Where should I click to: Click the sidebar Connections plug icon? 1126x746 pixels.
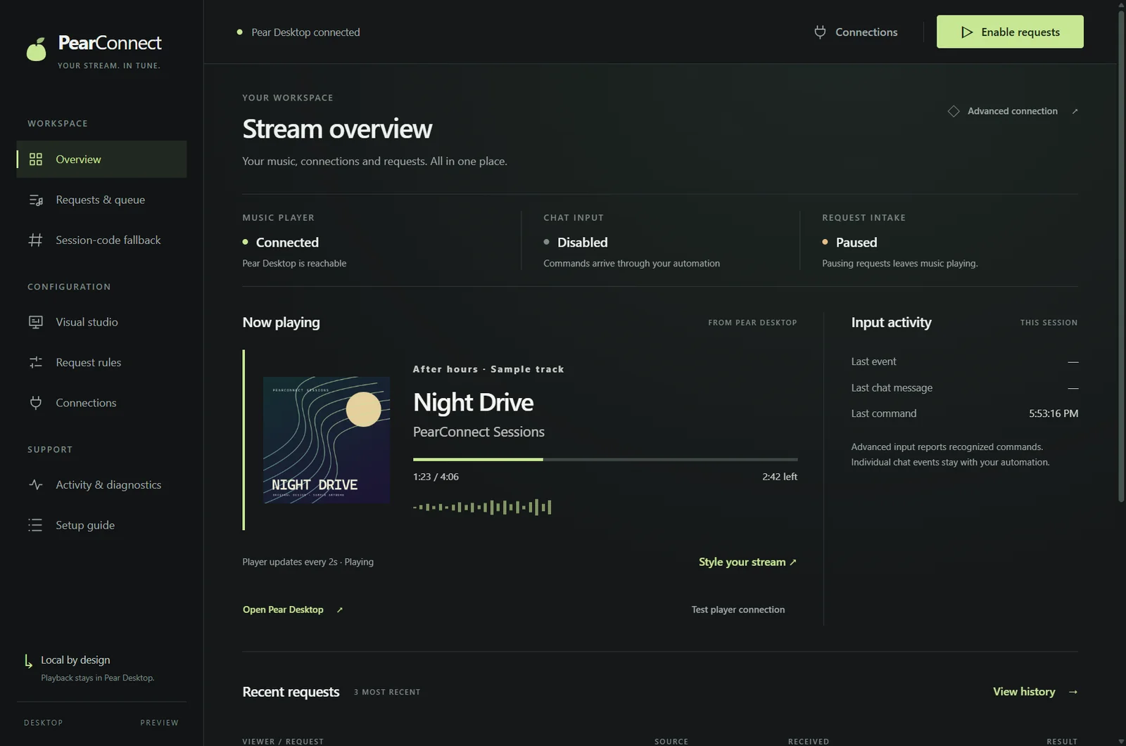36,403
